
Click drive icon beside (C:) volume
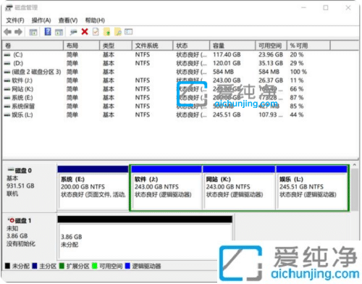point(7,55)
